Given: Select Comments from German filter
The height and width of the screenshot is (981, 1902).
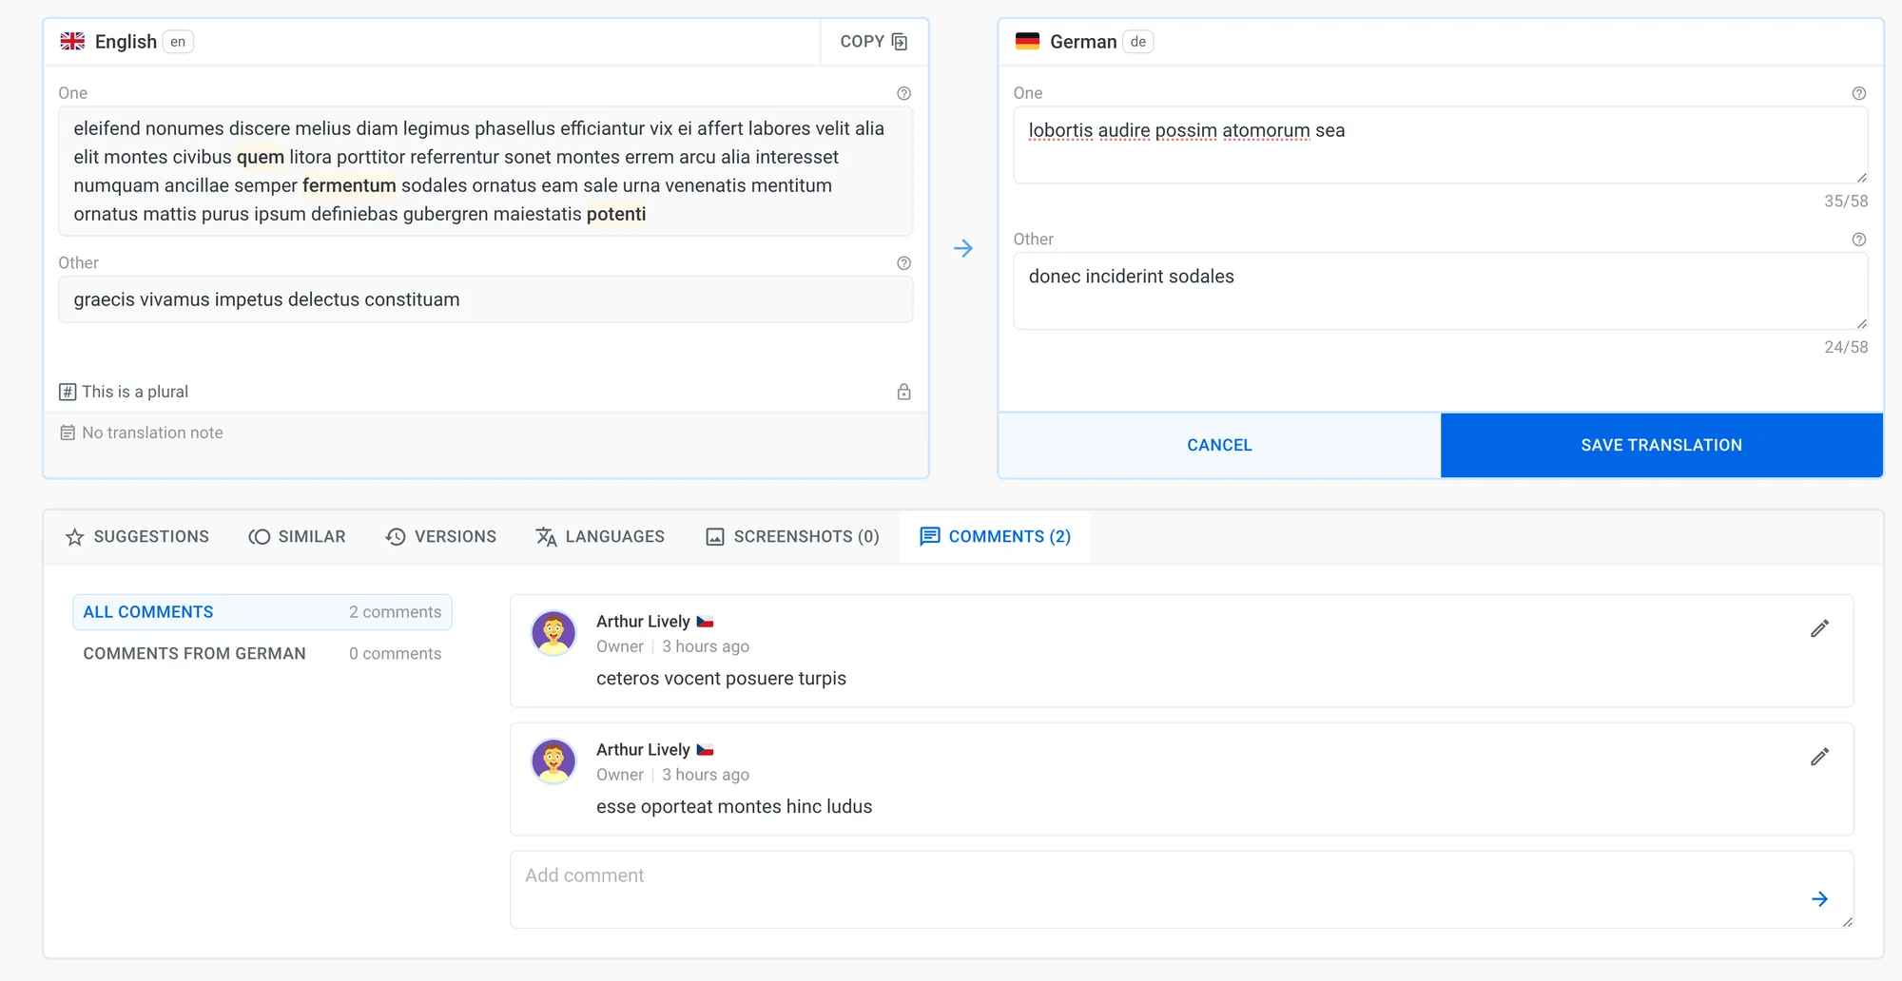Looking at the screenshot, I should pyautogui.click(x=262, y=654).
